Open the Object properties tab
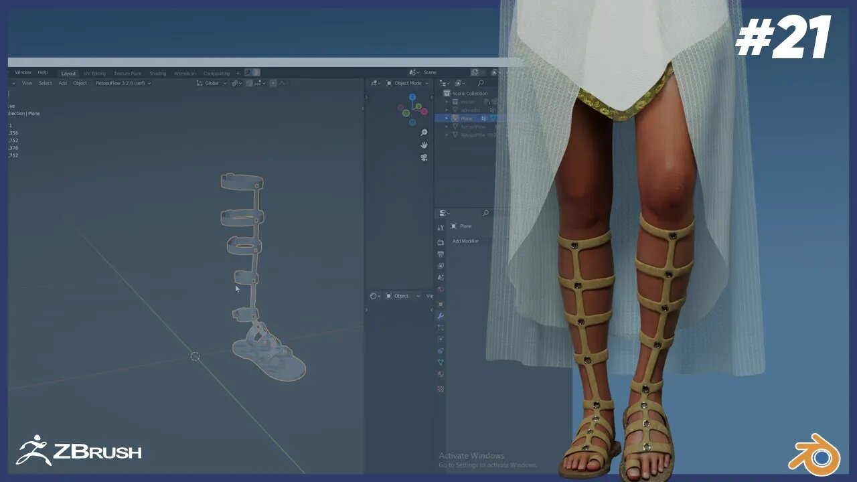857x482 pixels. click(x=441, y=304)
